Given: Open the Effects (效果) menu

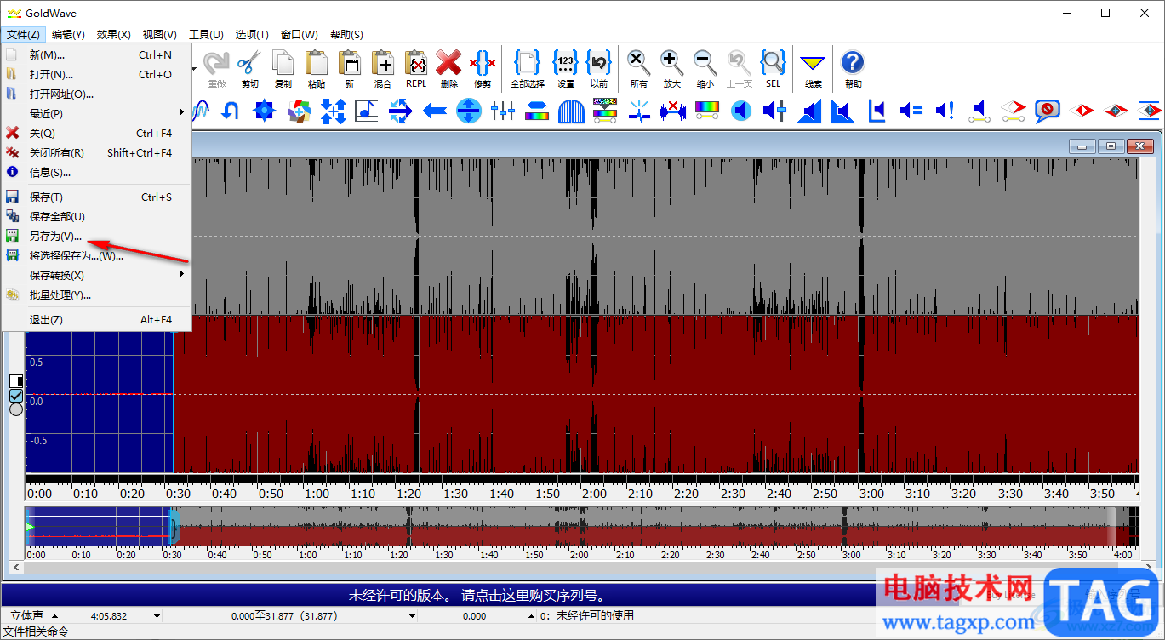Looking at the screenshot, I should click(x=113, y=35).
